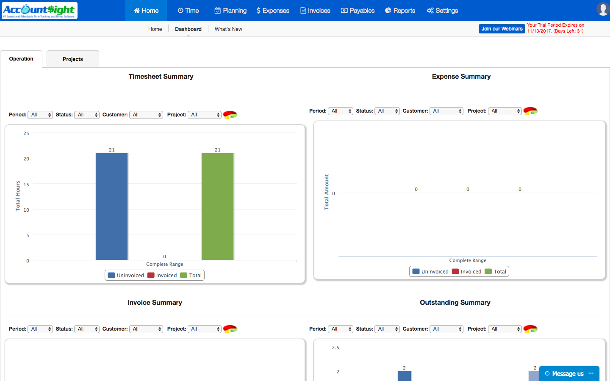The height and width of the screenshot is (381, 610).
Task: Click the green Total bar in Timesheet chart
Action: [218, 207]
